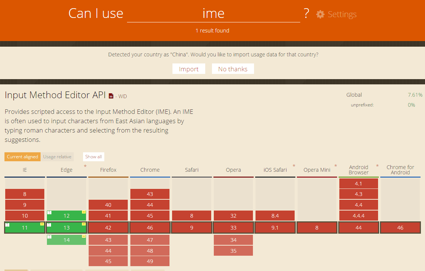Image resolution: width=425 pixels, height=271 pixels.
Task: Dismiss with the No thanks button
Action: [233, 69]
